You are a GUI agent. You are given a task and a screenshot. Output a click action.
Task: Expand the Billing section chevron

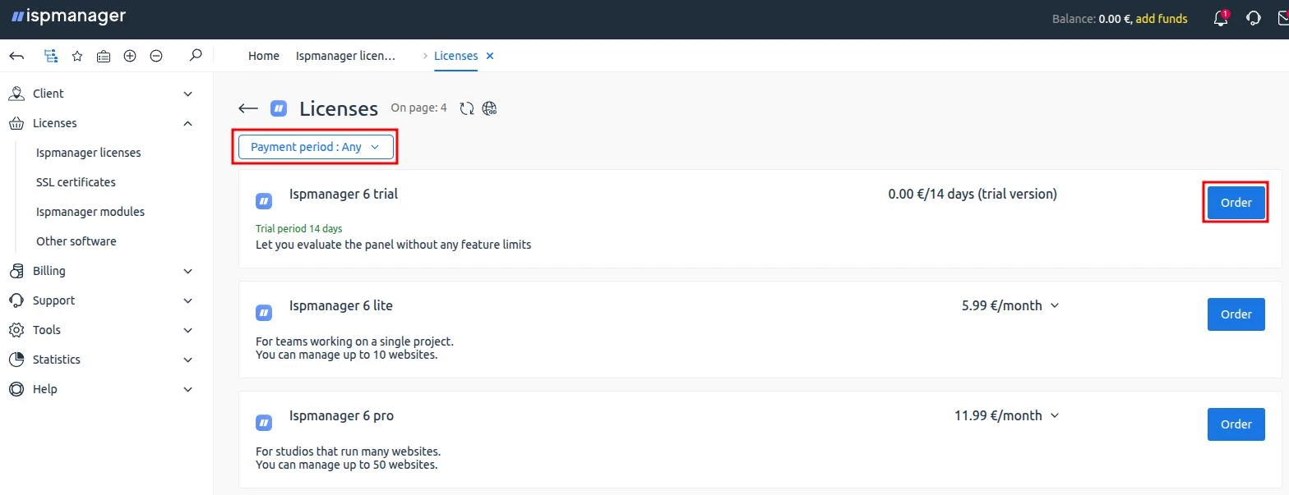tap(187, 271)
